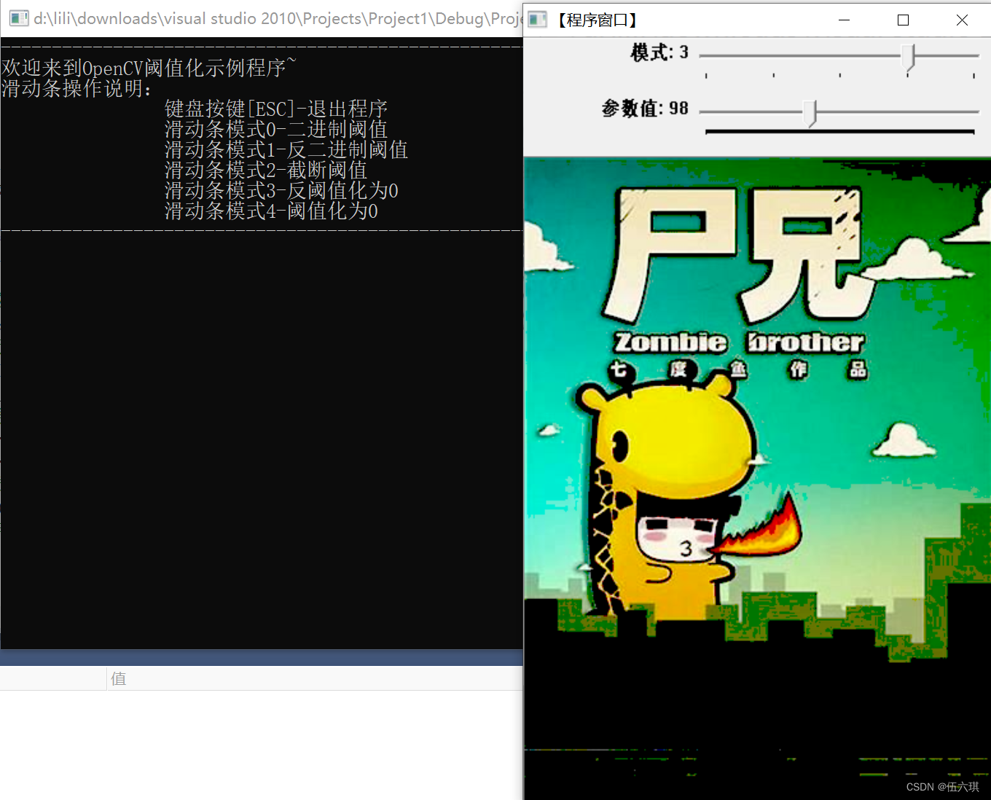Click the console window icon in title bar
This screenshot has width=991, height=800.
click(x=18, y=18)
